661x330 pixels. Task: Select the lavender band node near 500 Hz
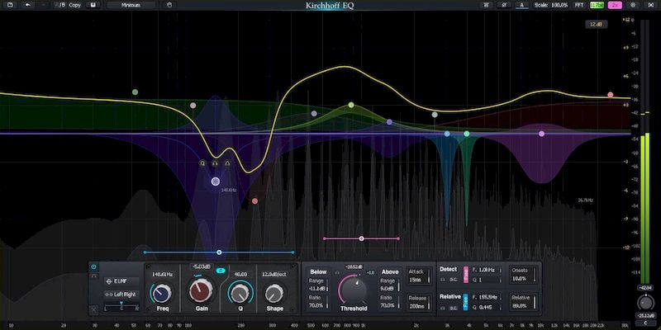pos(314,113)
